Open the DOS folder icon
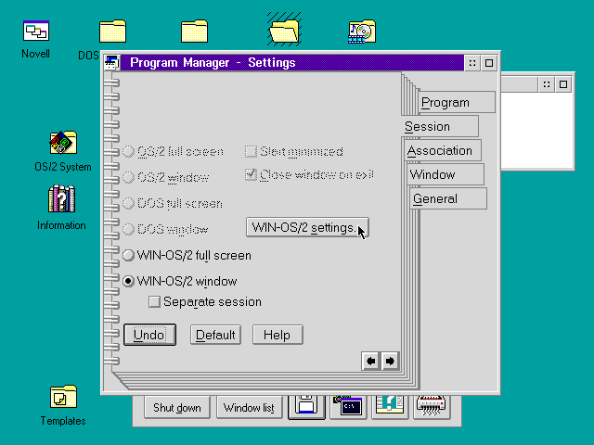This screenshot has width=594, height=445. 112,31
